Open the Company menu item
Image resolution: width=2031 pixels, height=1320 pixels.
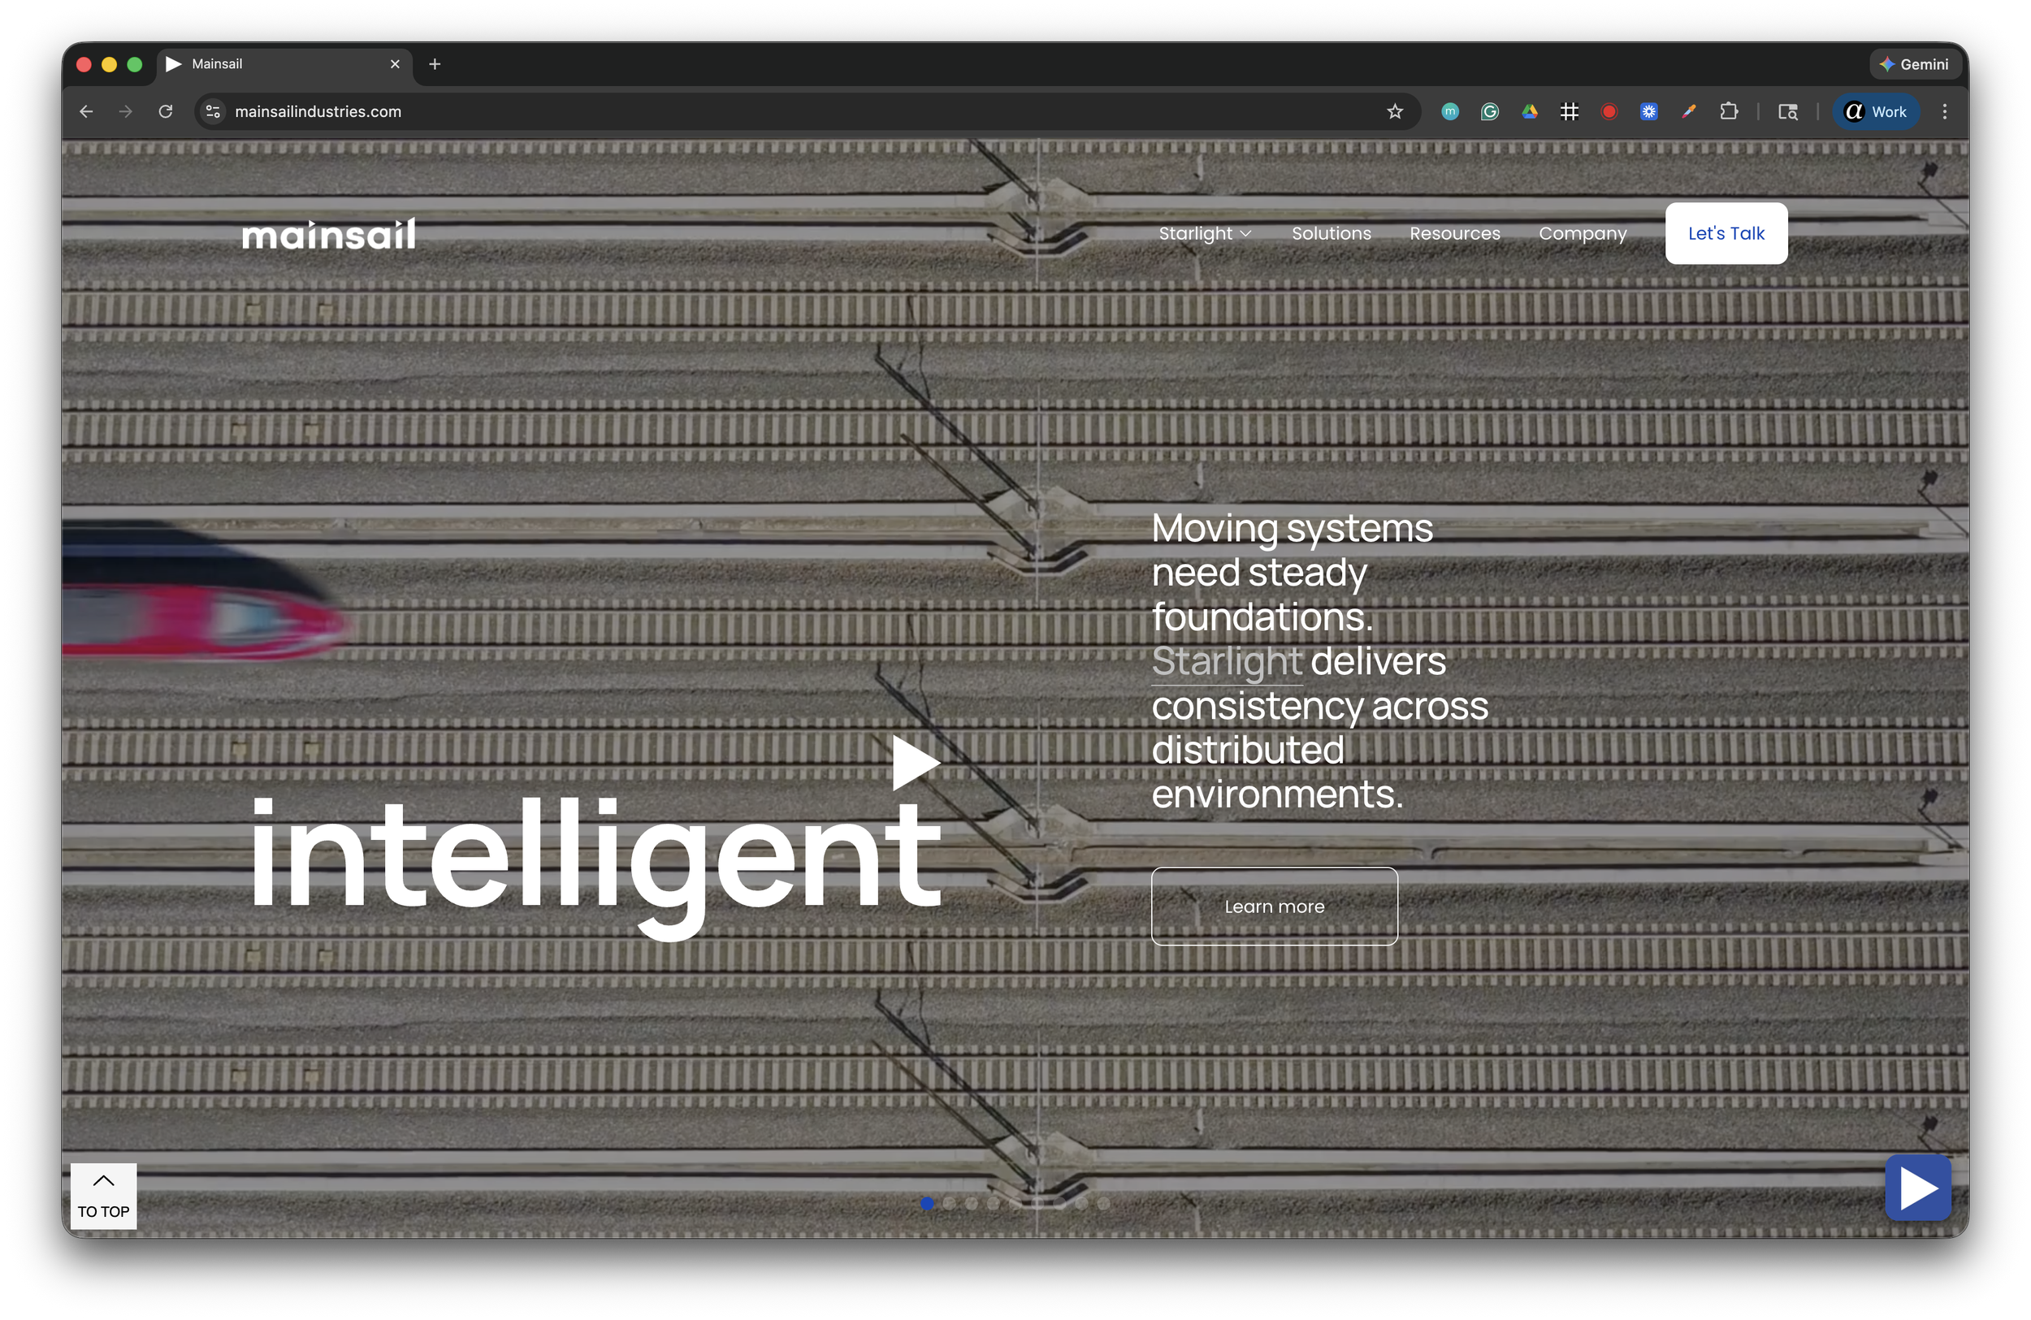[1583, 233]
